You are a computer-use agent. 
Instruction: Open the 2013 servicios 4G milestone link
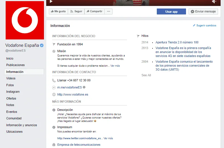pos(183,52)
